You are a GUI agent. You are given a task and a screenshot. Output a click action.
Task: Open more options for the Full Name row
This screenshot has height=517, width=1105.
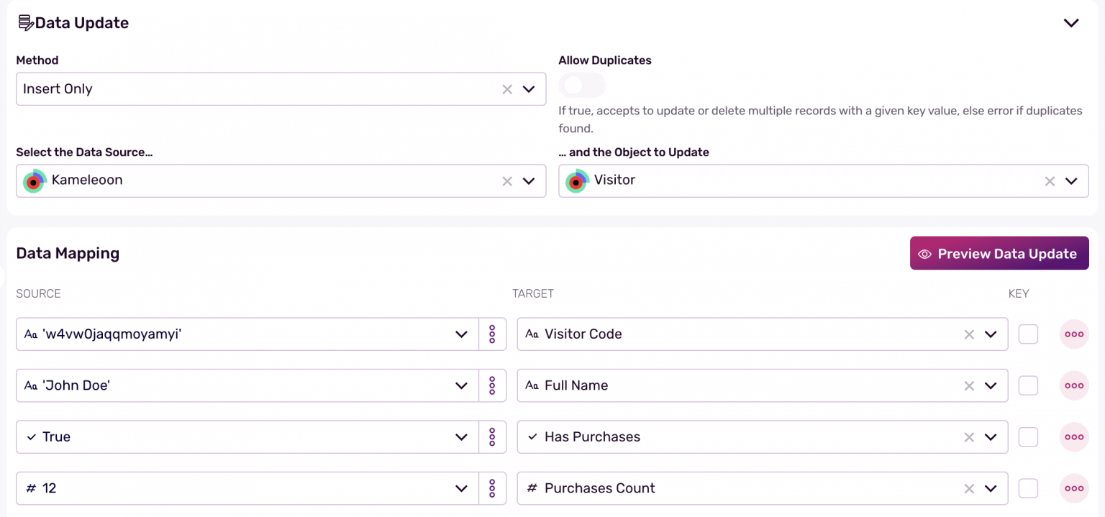1073,386
